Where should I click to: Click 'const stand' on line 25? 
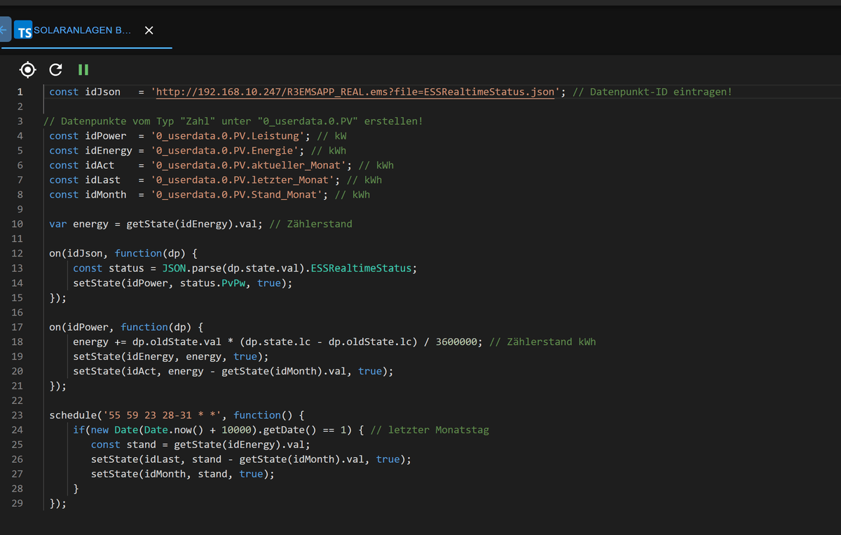click(124, 445)
